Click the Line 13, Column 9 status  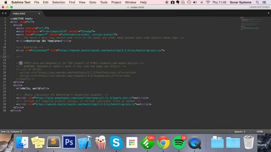[11, 131]
